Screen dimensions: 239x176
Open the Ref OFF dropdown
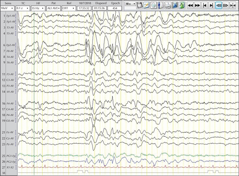pos(69,8)
